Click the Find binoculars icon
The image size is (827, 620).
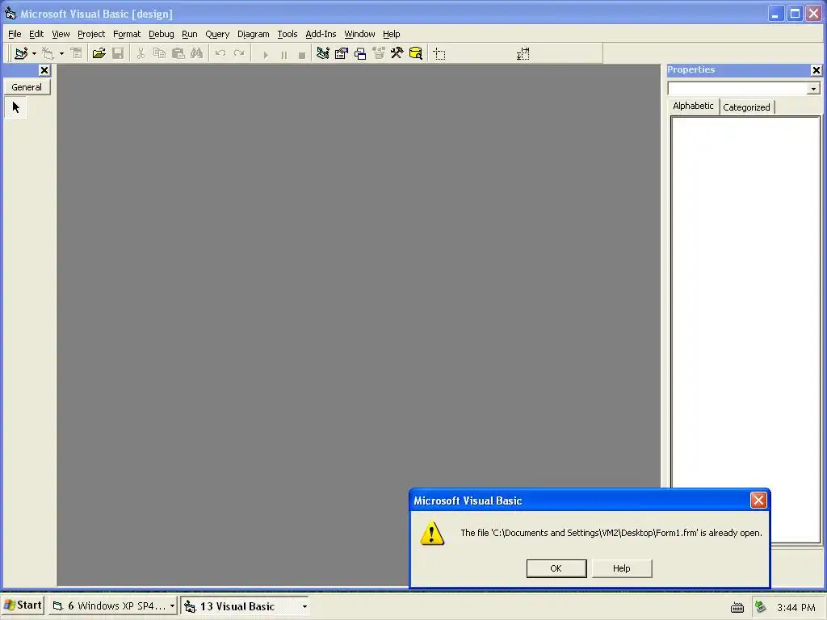[x=197, y=53]
